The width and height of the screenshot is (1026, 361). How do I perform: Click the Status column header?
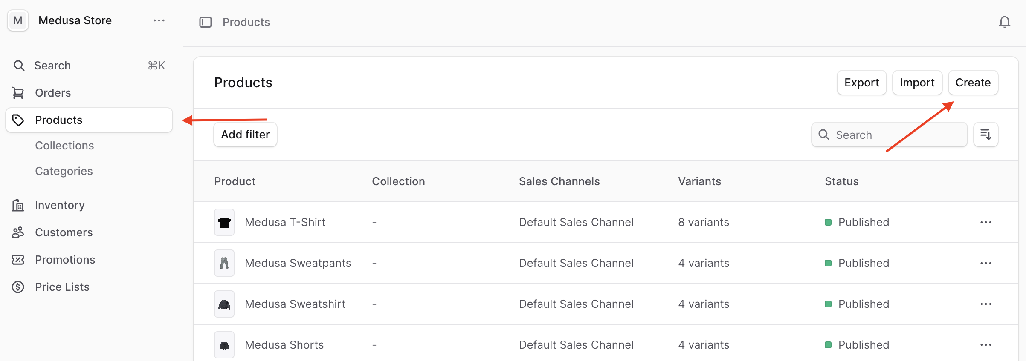[842, 181]
